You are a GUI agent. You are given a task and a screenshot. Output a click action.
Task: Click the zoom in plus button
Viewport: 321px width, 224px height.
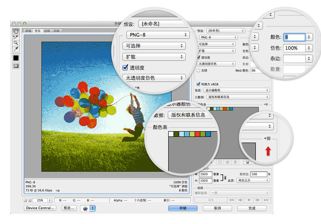(30, 200)
